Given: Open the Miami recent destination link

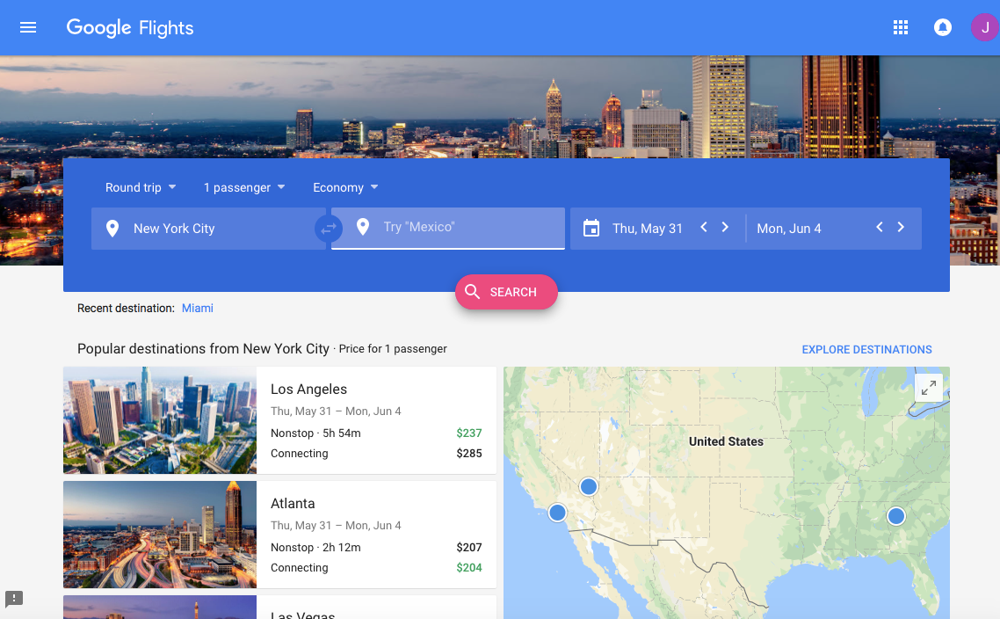Looking at the screenshot, I should click(x=197, y=309).
